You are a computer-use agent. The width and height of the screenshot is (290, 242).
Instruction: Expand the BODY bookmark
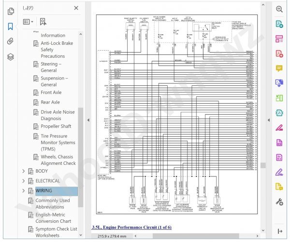coord(24,171)
